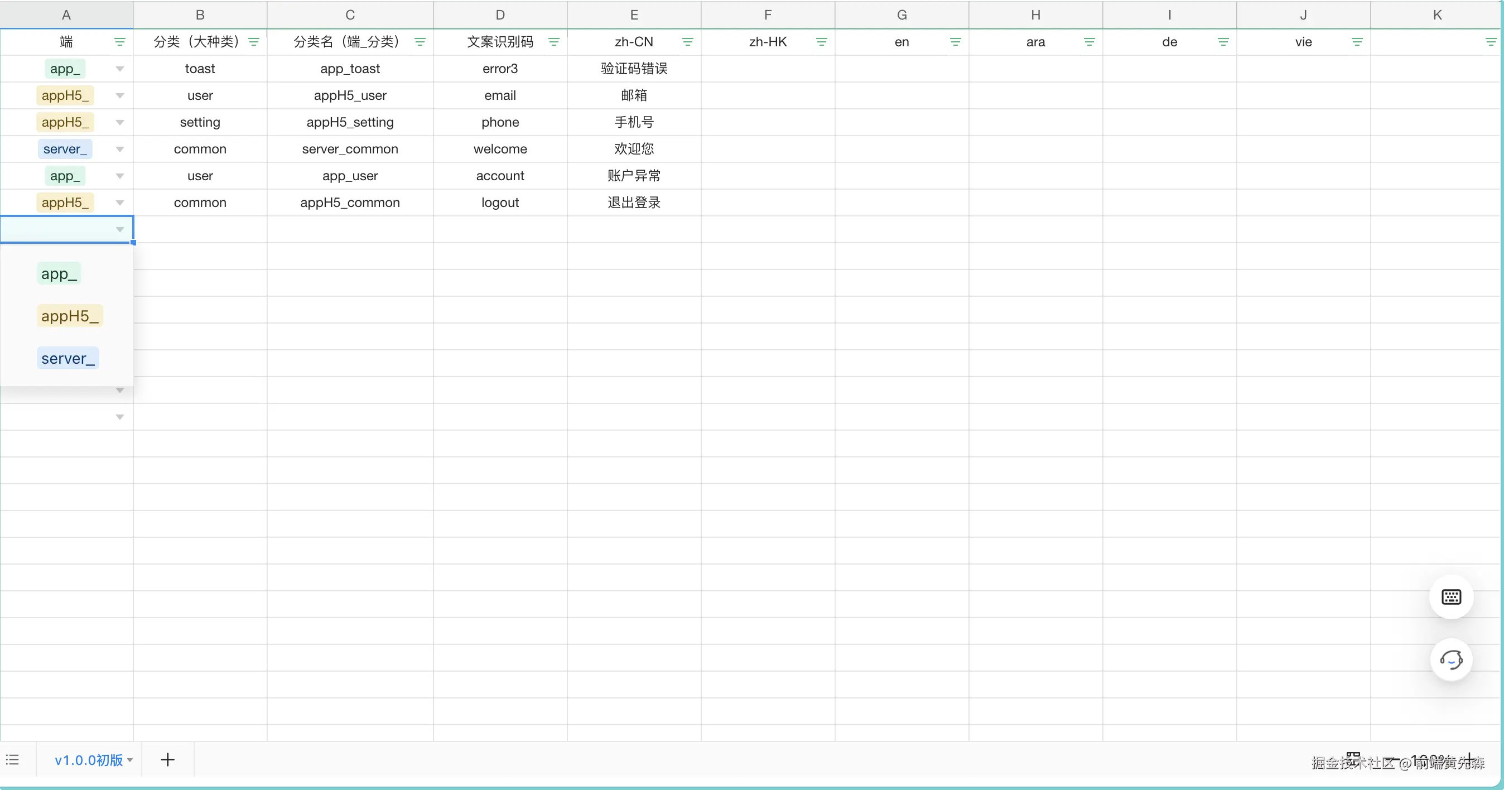Screen dimensions: 1504x790
Task: Select column D header
Action: [500, 15]
